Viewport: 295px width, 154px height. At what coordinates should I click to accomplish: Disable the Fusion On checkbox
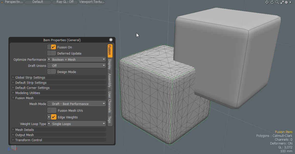click(x=54, y=47)
